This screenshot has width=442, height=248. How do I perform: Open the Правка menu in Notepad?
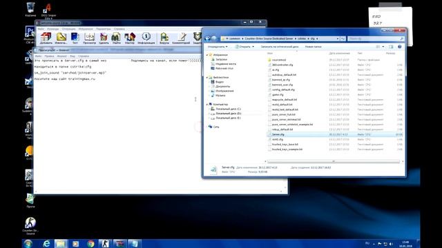[49, 56]
